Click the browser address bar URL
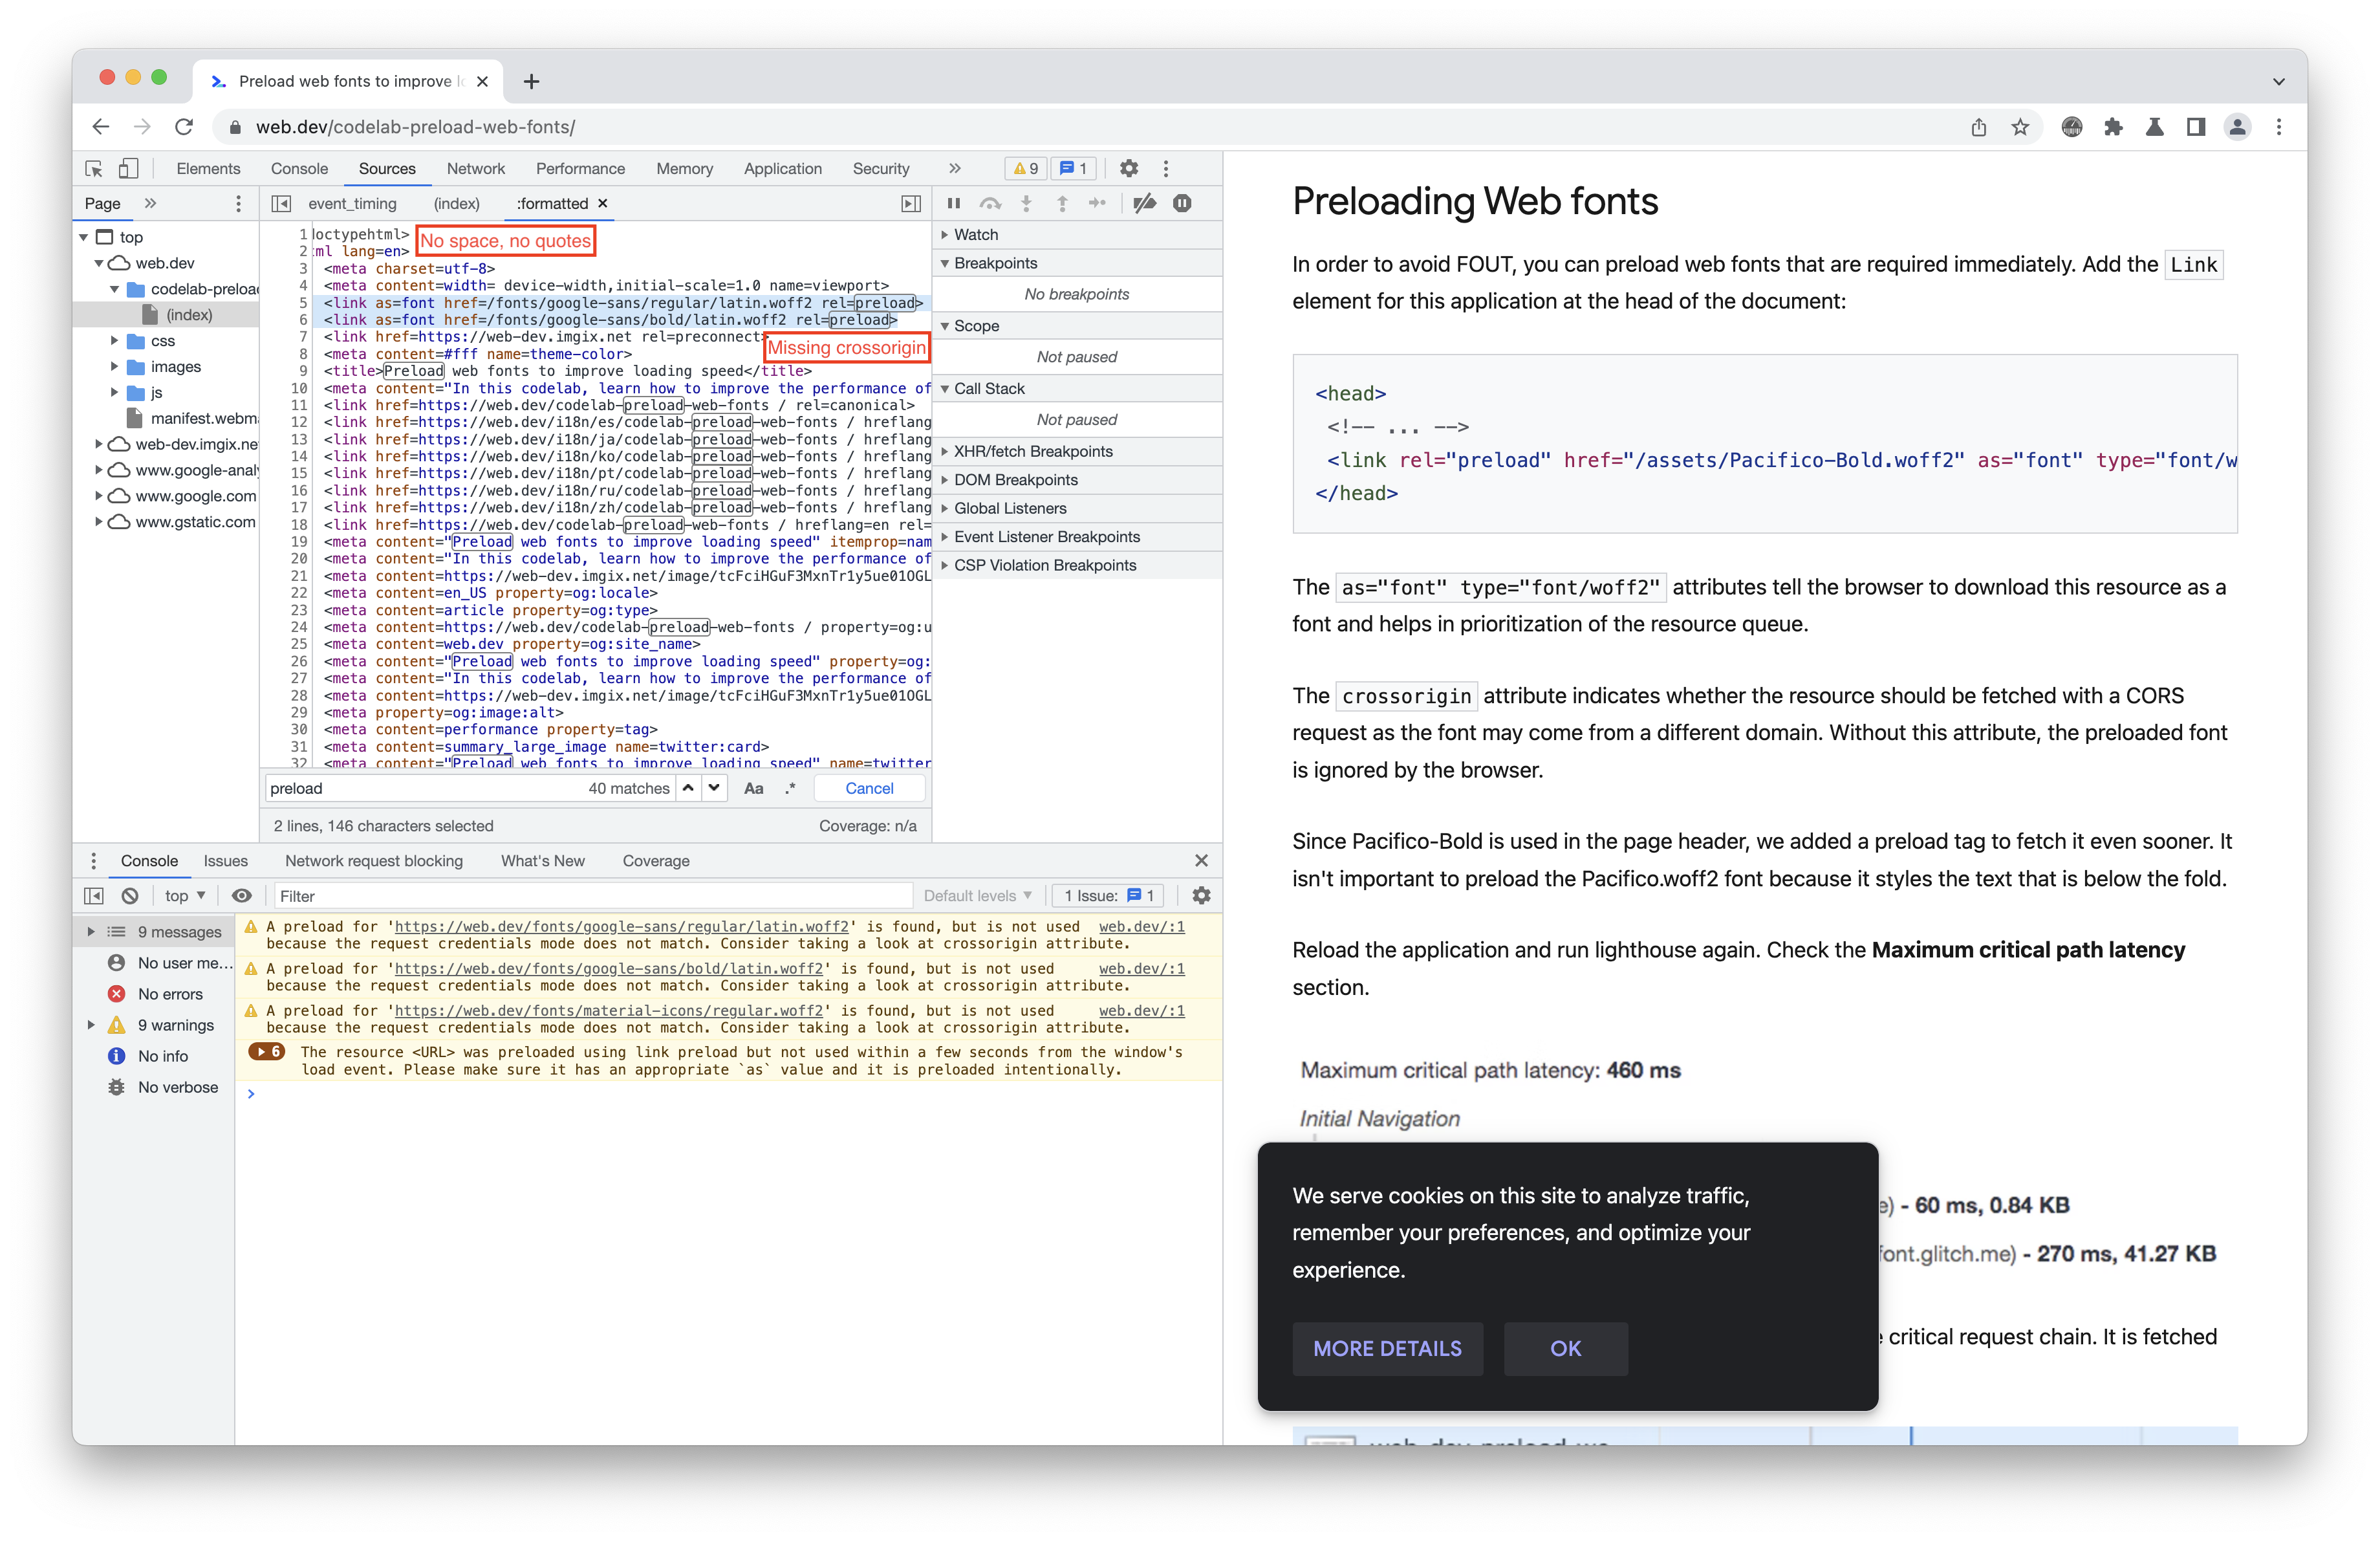 415,127
